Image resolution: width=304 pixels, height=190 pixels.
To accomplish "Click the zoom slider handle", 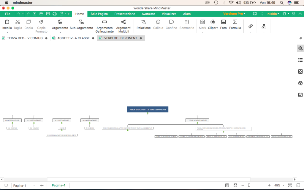I will (249, 185).
